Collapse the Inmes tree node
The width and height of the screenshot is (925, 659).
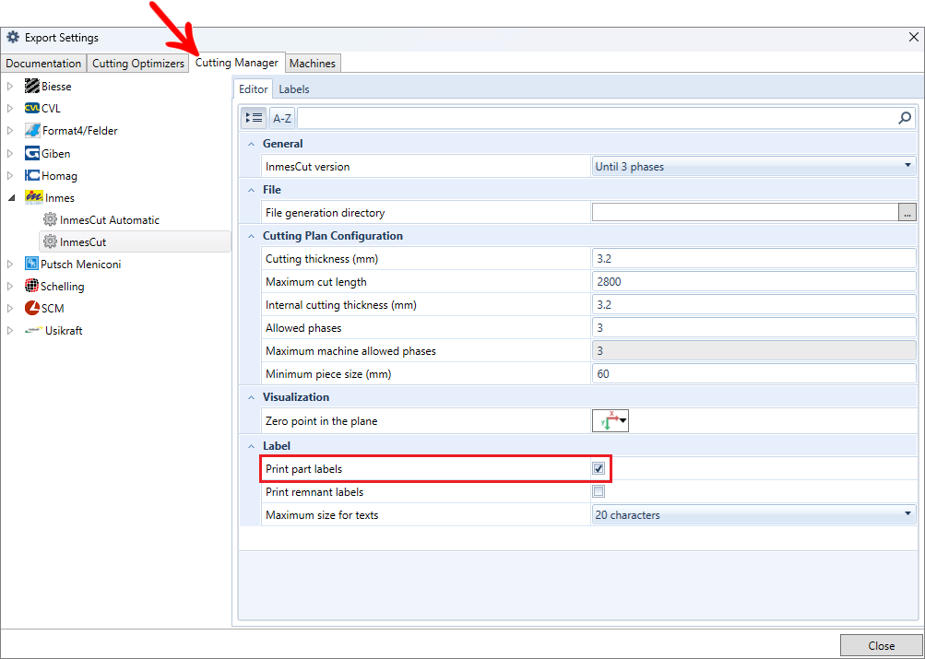11,199
